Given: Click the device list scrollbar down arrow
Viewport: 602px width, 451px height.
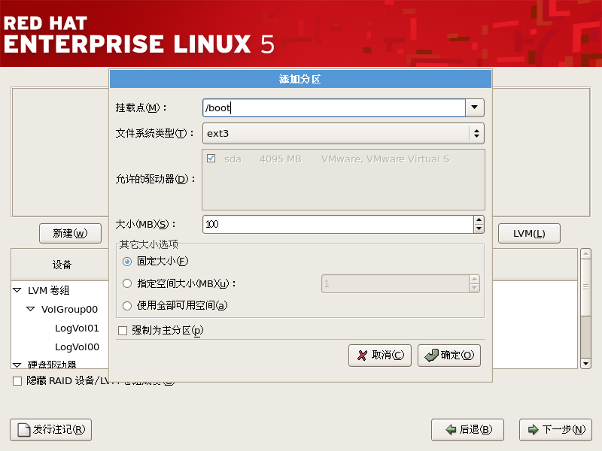Looking at the screenshot, I should click(585, 364).
